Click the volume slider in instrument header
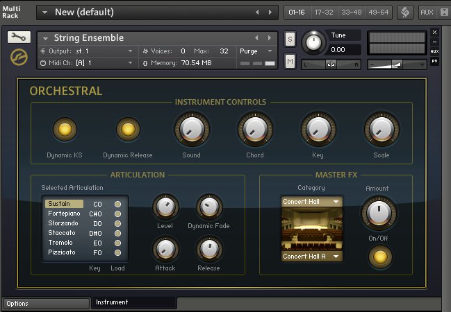451x312 pixels. 396,64
